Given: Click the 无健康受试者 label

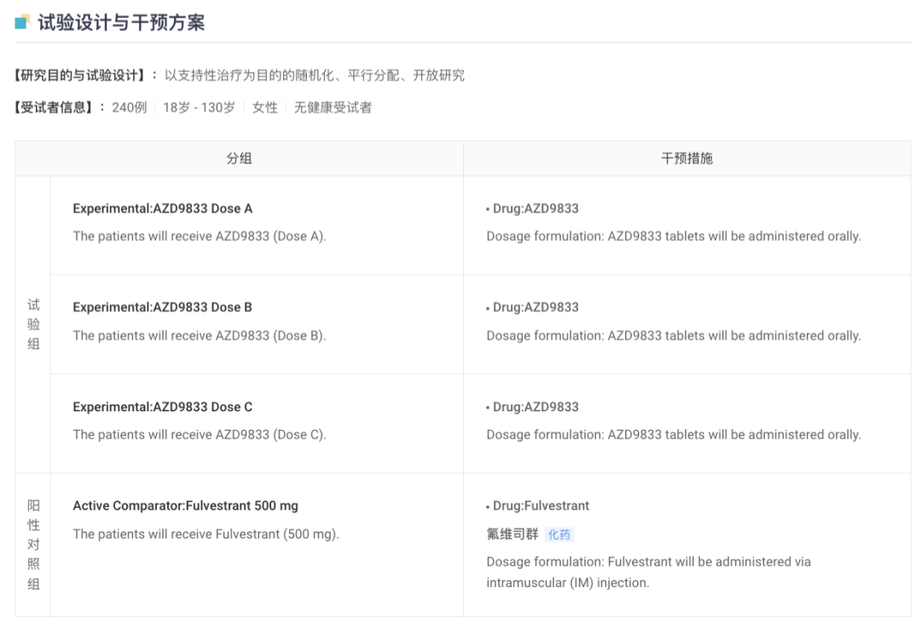Looking at the screenshot, I should (x=333, y=108).
